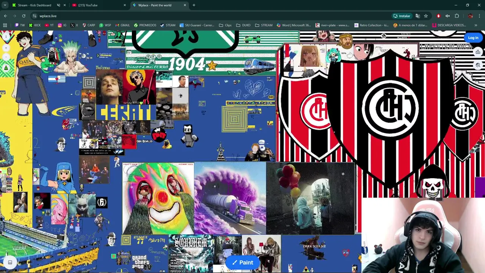The width and height of the screenshot is (485, 273).
Task: Click the Instalar app button
Action: [x=402, y=16]
